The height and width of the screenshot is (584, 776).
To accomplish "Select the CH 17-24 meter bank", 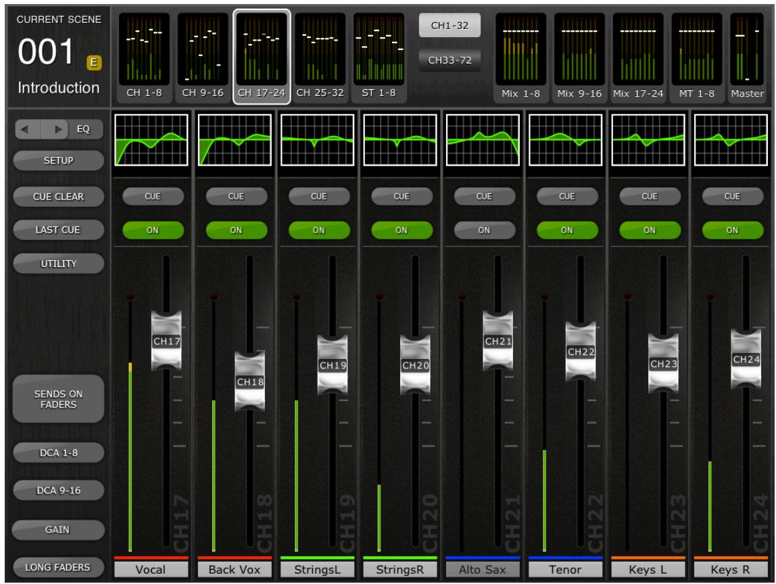I will 262,56.
